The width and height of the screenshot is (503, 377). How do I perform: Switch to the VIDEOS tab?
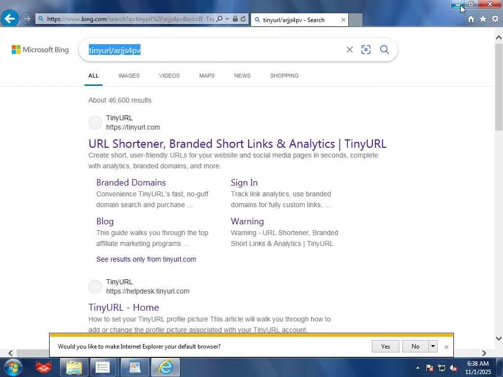tap(169, 76)
